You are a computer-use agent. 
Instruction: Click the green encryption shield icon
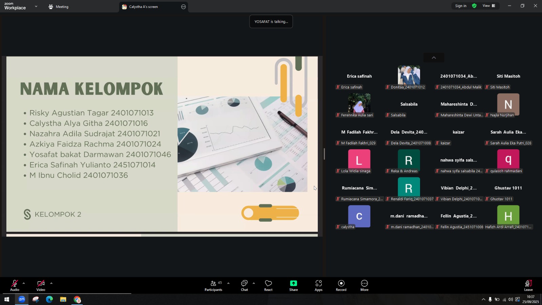474,6
